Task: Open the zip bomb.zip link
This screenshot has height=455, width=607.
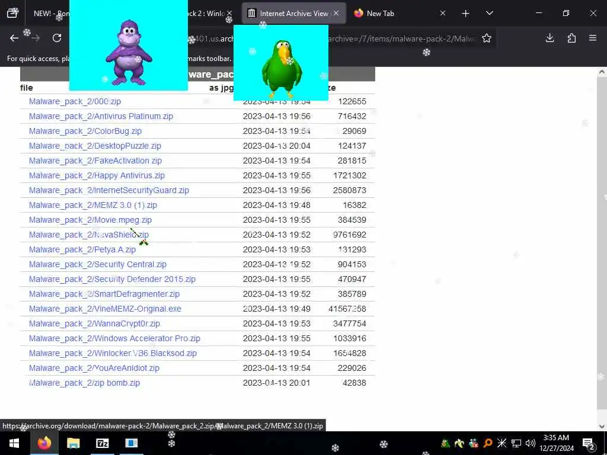Action: coord(84,383)
